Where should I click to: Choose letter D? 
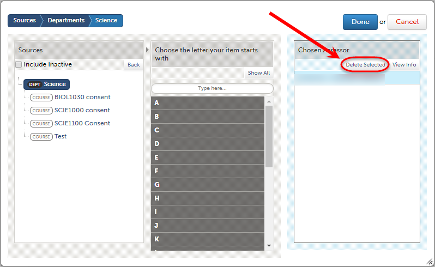pos(208,144)
